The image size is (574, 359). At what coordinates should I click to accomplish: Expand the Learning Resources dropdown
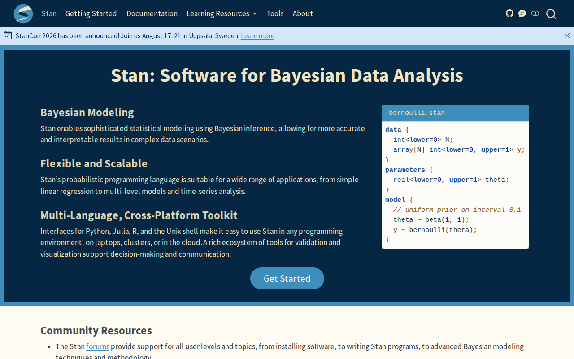point(222,13)
